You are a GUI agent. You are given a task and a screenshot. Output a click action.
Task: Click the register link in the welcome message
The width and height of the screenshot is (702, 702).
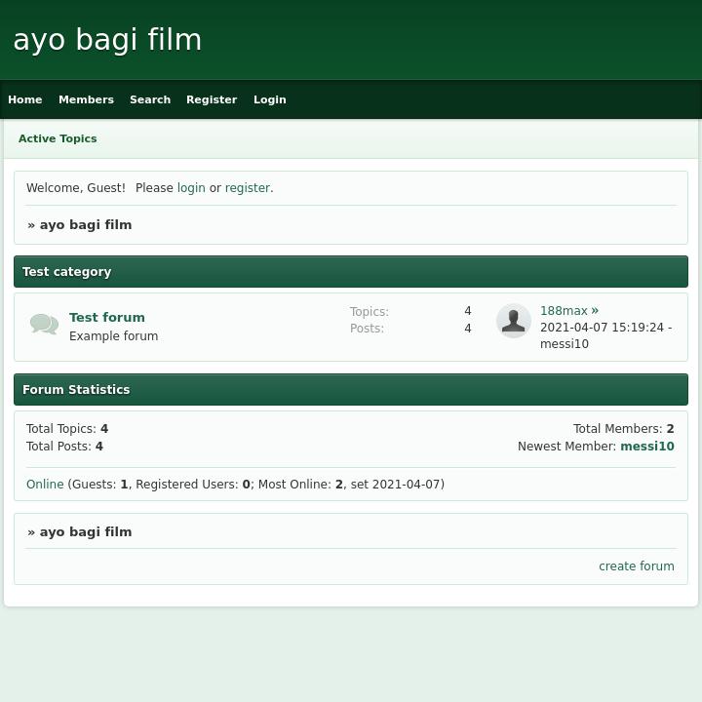247,188
